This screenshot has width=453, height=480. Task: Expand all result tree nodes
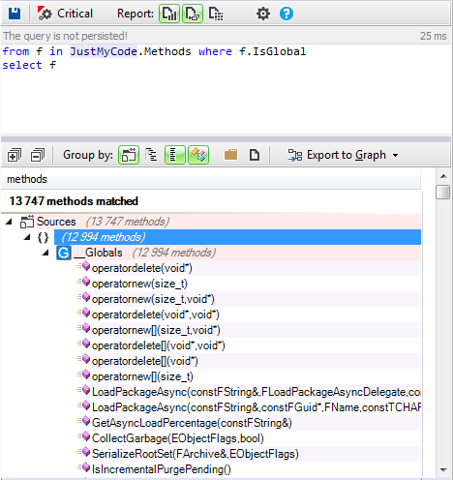click(x=15, y=155)
